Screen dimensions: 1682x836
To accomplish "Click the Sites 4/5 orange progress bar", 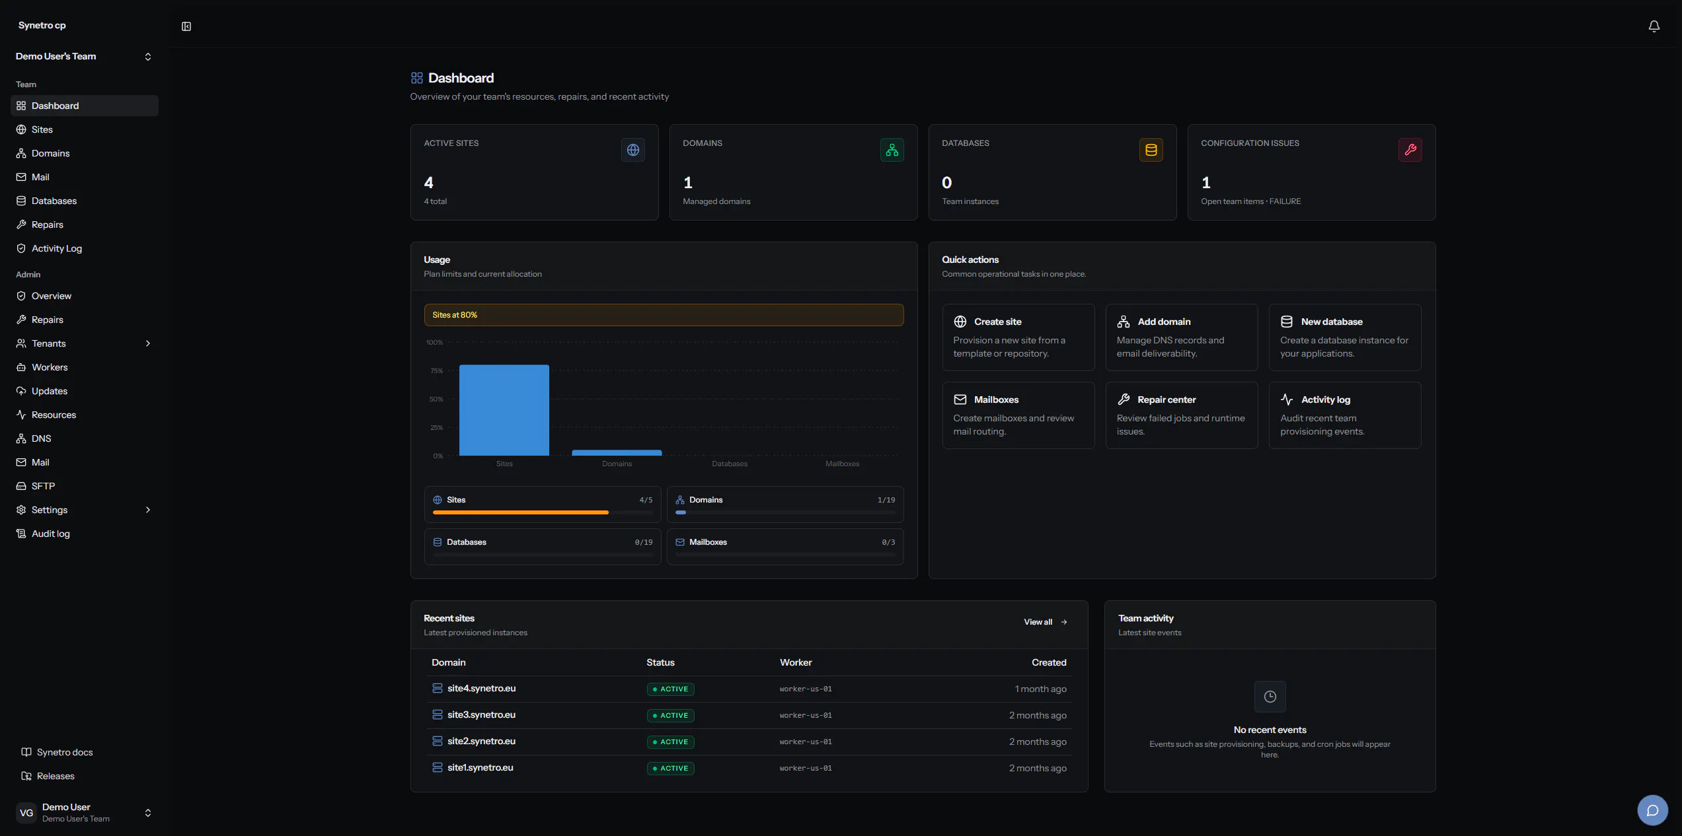I will 543,512.
